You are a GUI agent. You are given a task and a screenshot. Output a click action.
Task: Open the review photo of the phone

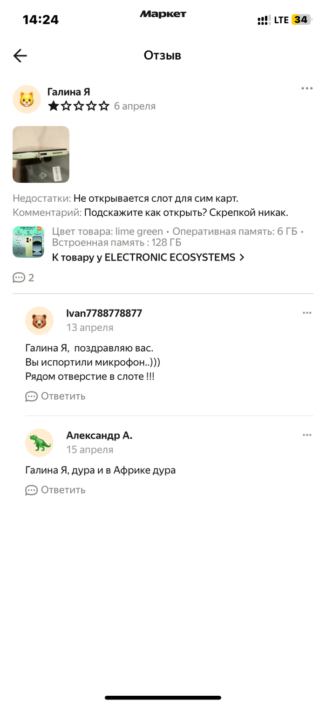(41, 154)
